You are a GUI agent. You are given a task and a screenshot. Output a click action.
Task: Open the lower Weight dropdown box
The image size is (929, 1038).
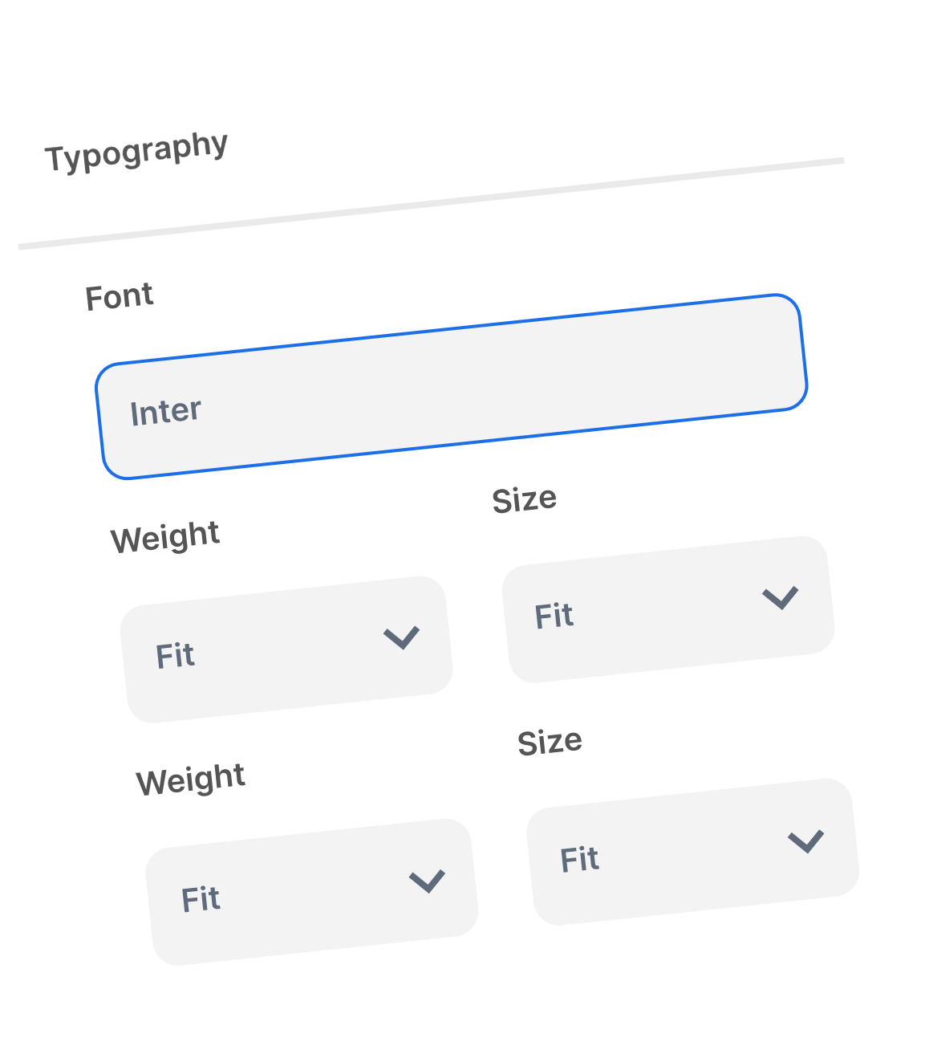pos(312,892)
